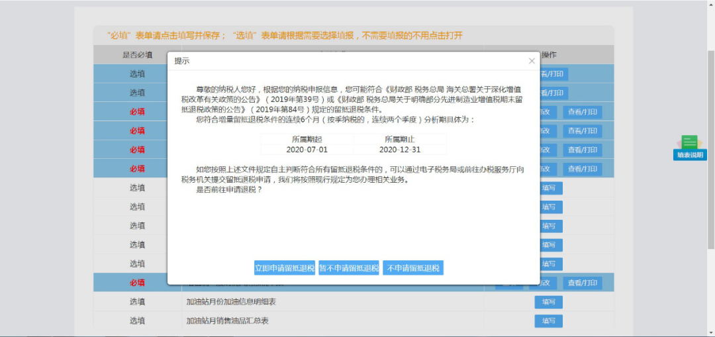715x337 pixels.
Task: Click the 2020-12-31 end date cell
Action: (x=400, y=150)
